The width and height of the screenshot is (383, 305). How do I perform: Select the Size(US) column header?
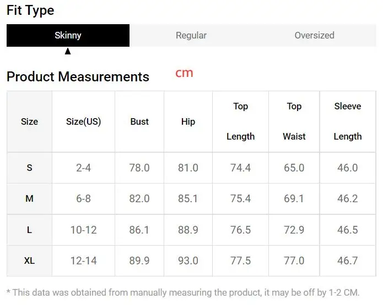click(x=83, y=121)
